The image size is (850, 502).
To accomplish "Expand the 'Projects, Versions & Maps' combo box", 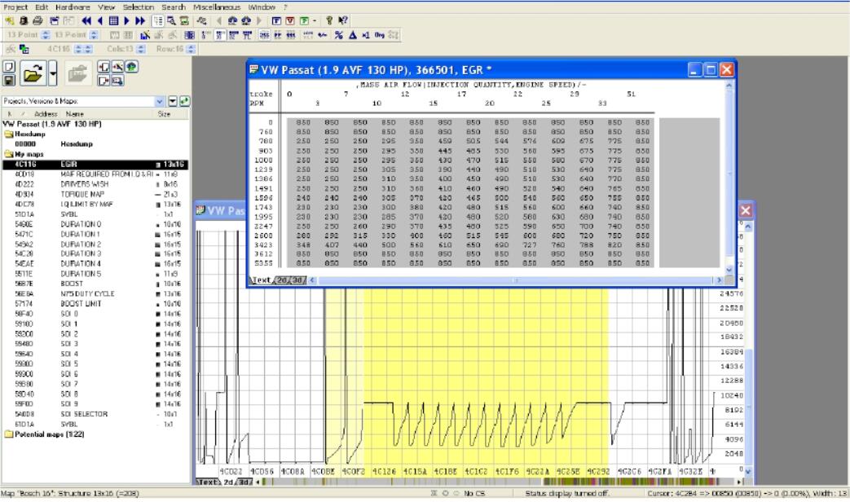I will pos(158,101).
